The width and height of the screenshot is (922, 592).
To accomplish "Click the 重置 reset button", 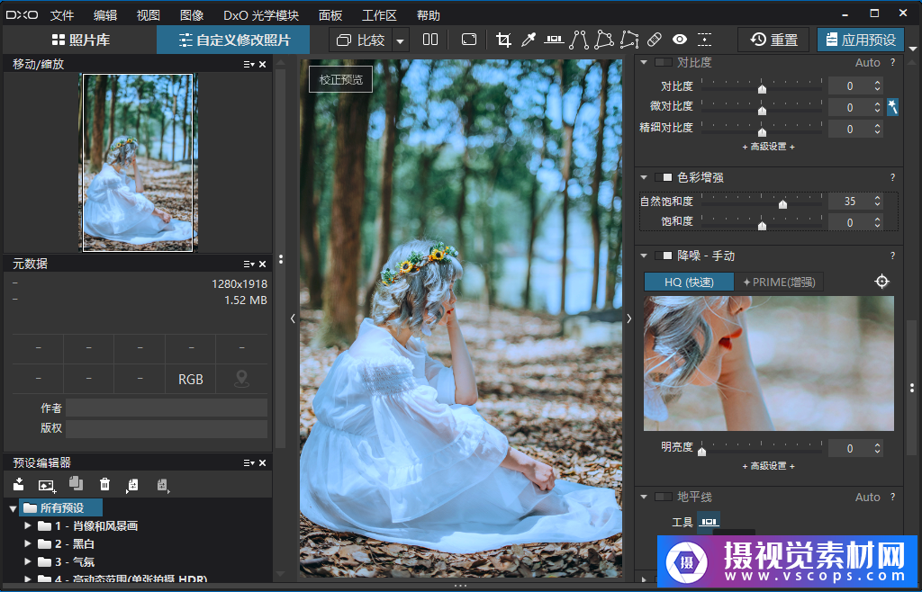I will pyautogui.click(x=773, y=40).
